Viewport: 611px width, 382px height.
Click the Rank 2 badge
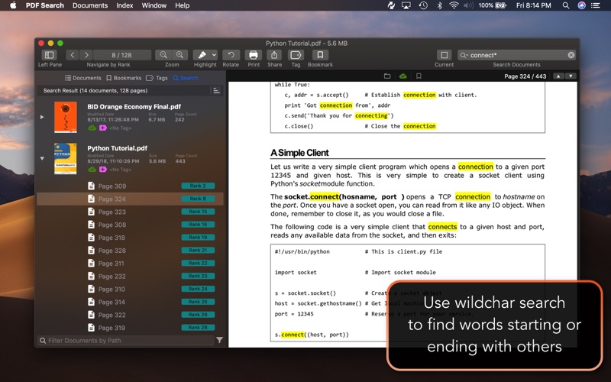click(198, 186)
